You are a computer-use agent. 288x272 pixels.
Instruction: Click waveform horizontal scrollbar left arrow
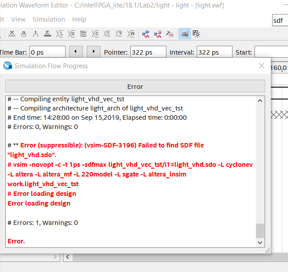(x=68, y=257)
